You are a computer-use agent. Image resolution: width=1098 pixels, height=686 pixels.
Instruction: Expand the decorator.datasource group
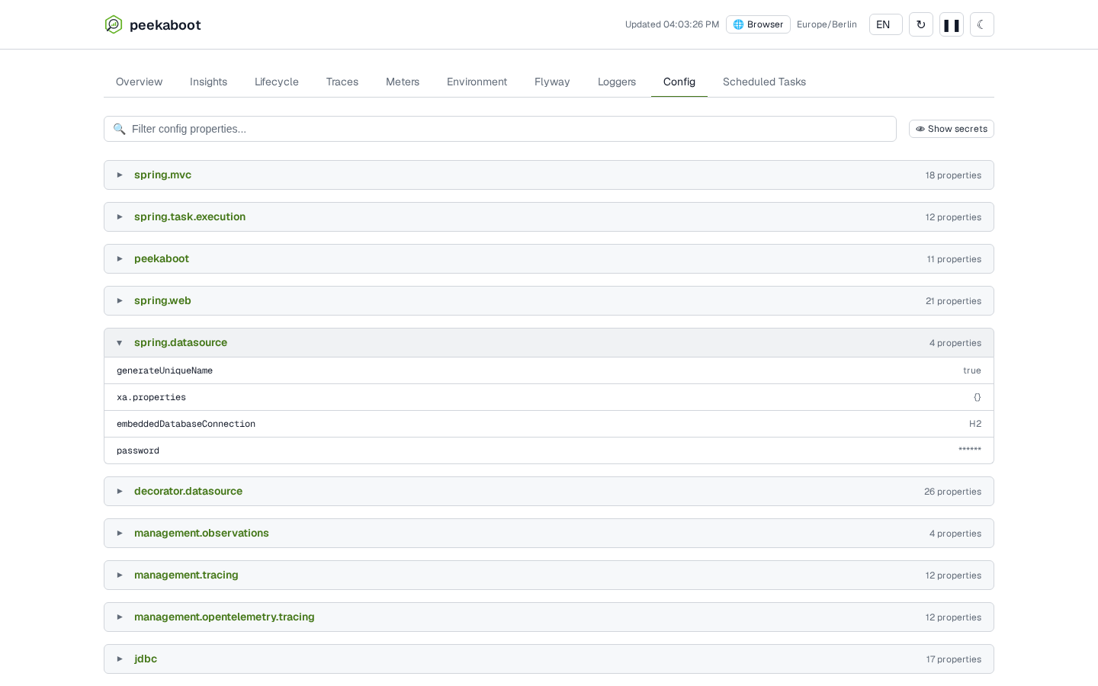click(x=549, y=491)
